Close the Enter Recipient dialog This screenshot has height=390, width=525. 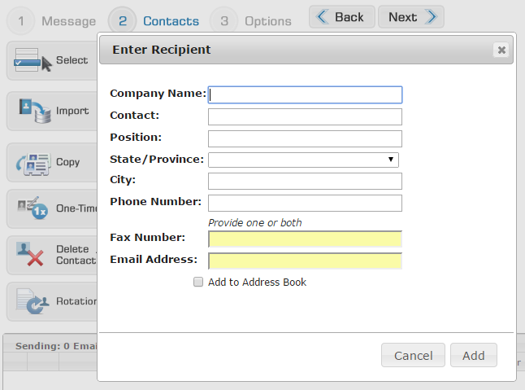[501, 50]
